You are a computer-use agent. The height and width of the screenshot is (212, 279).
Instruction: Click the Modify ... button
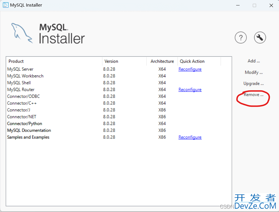(x=254, y=72)
